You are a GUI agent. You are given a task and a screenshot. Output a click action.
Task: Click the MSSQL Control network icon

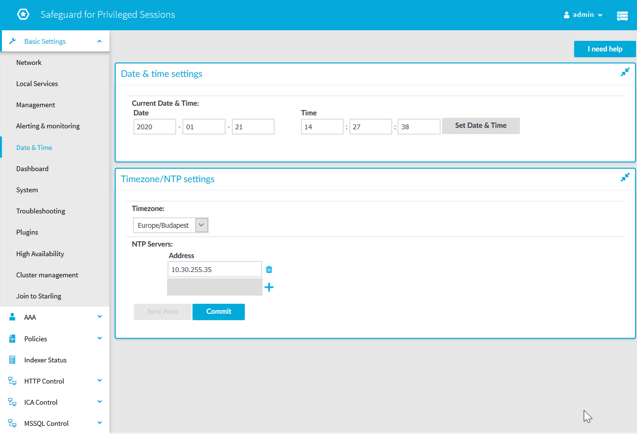click(x=12, y=423)
